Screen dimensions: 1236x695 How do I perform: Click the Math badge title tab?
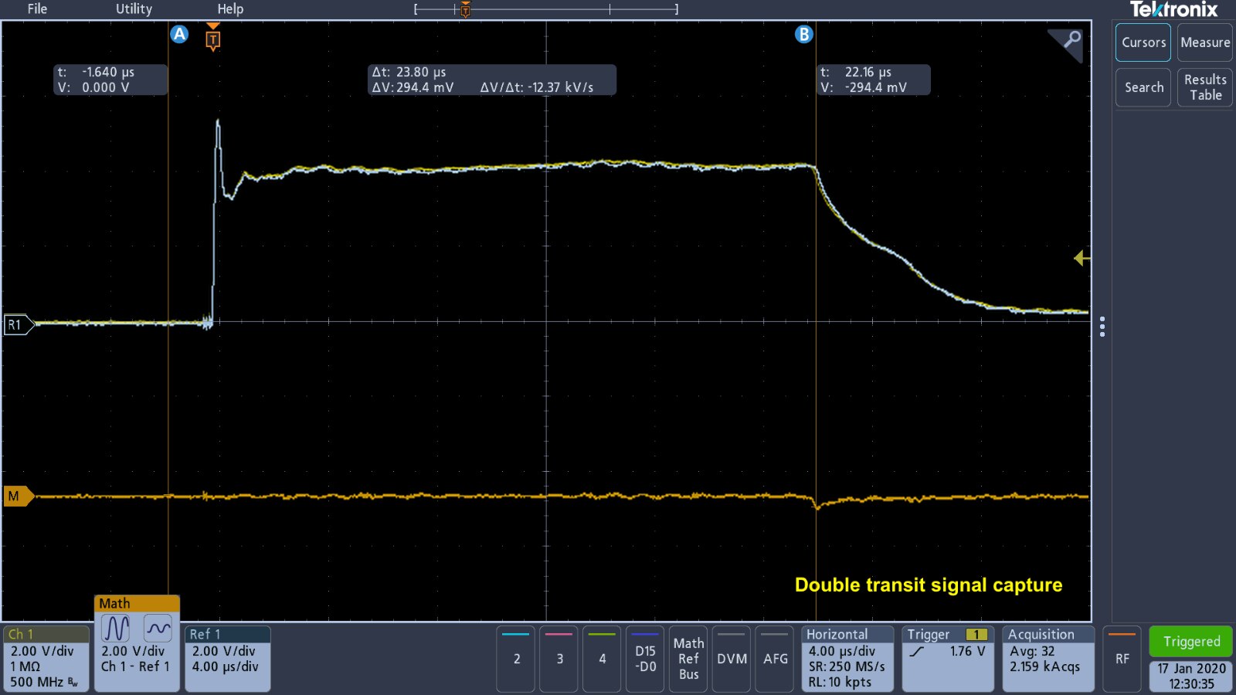tap(137, 603)
